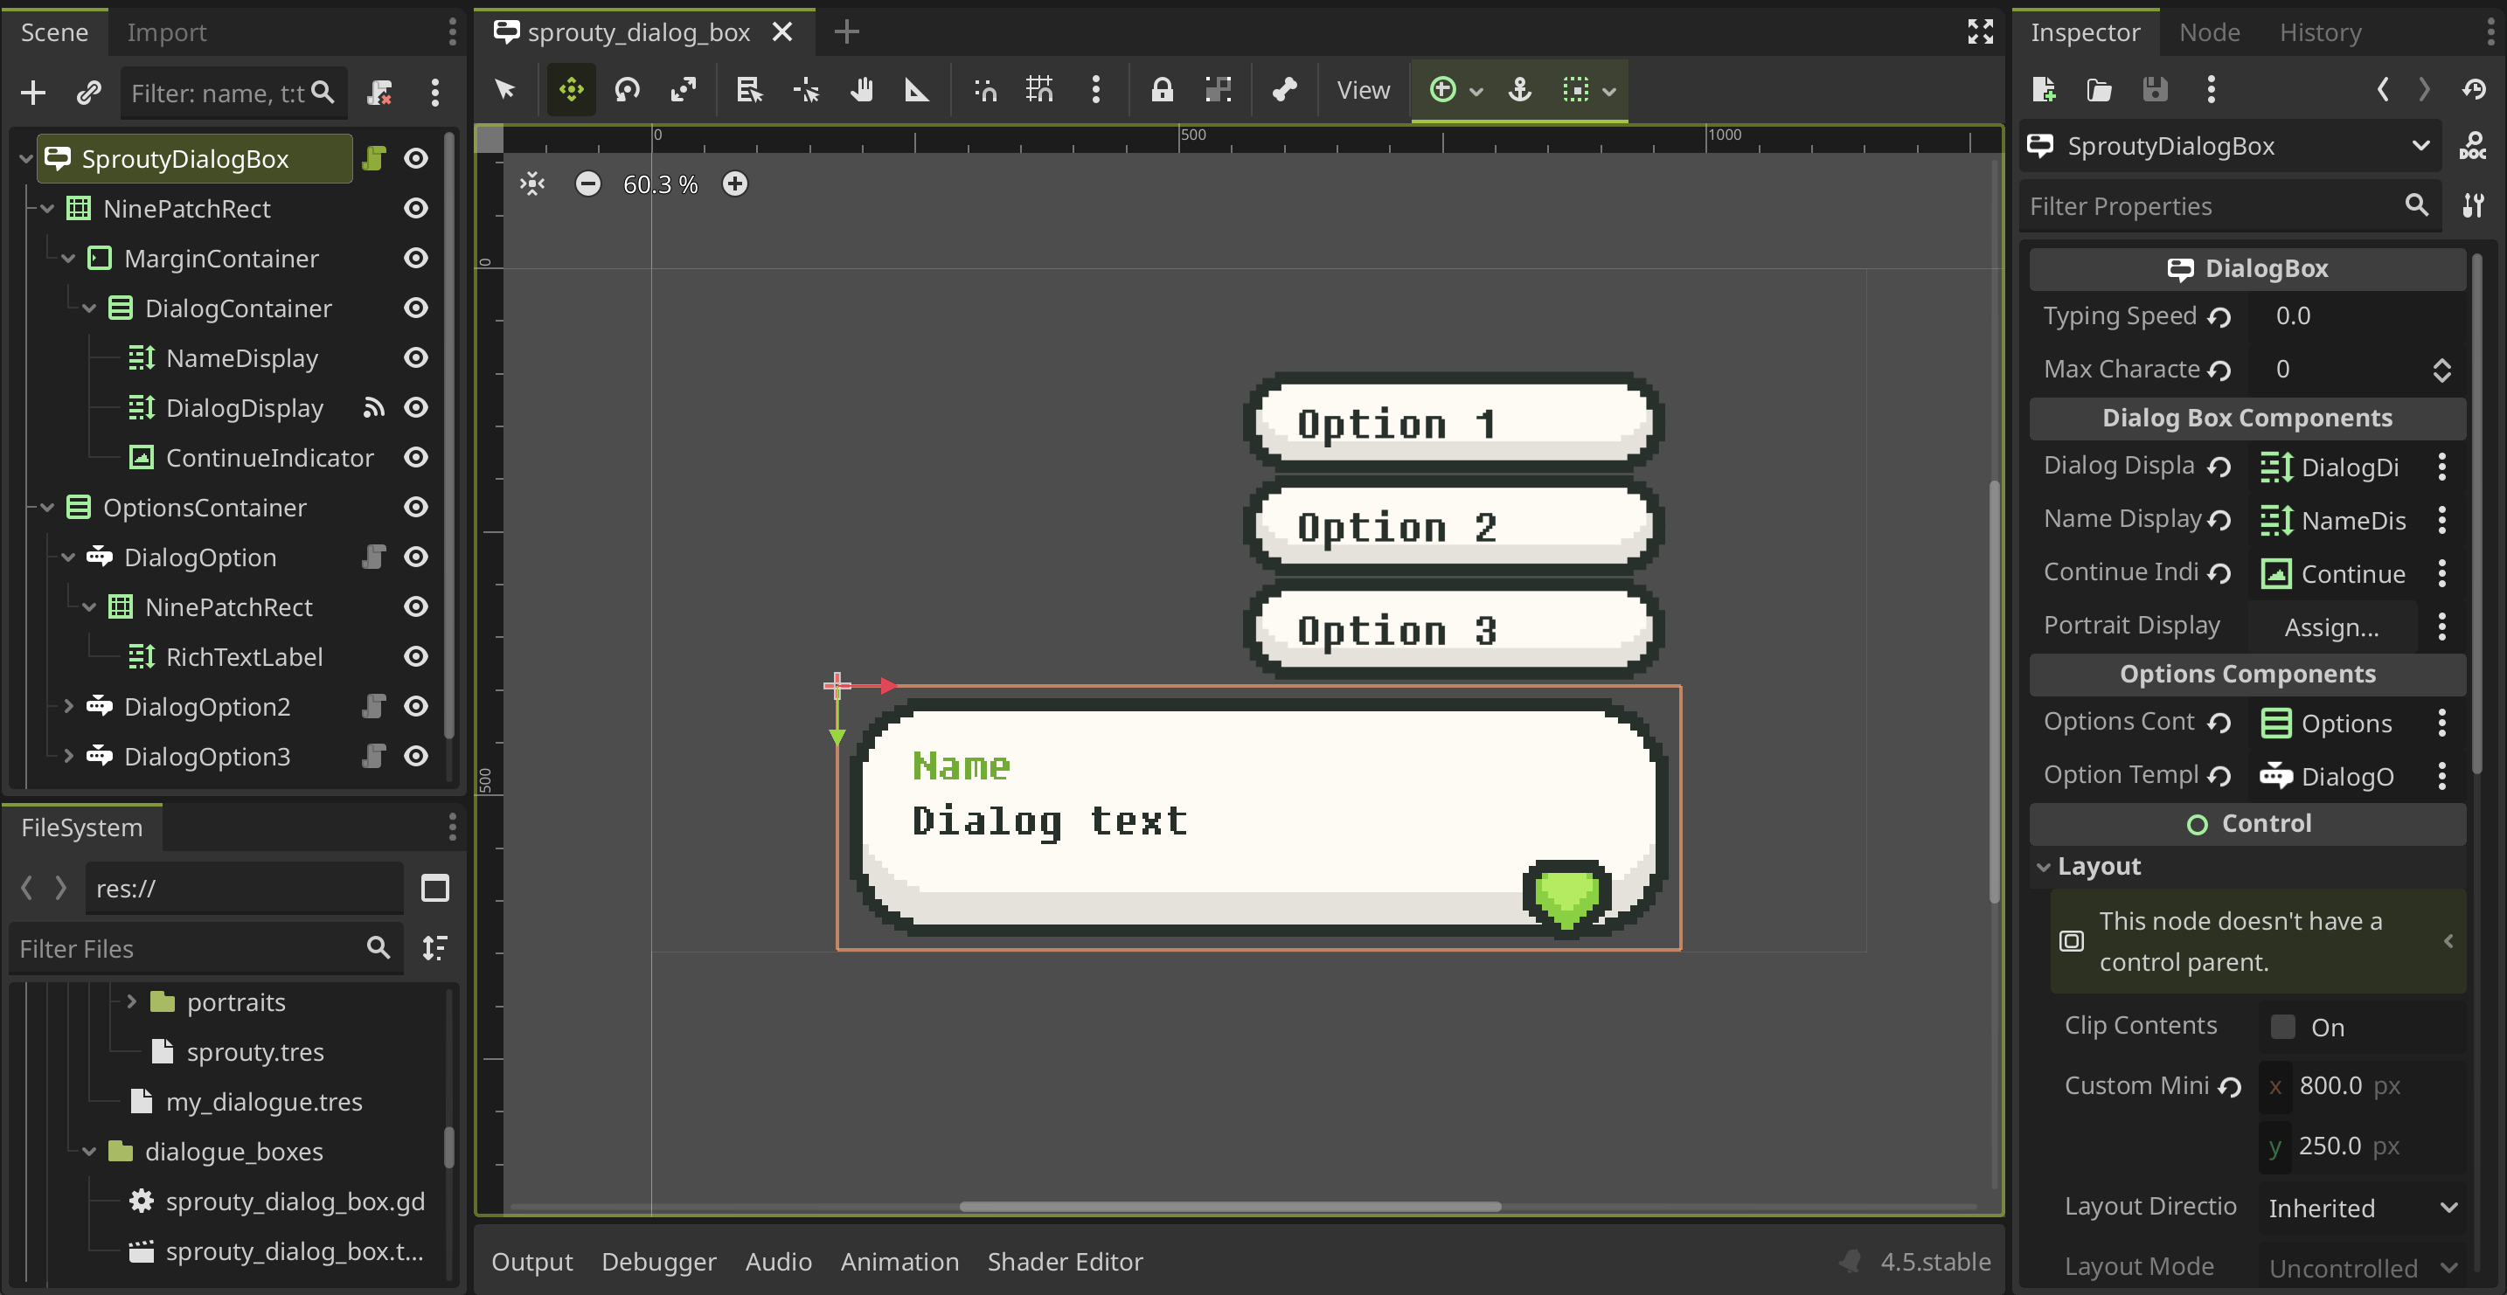Open the script attached to SproutyDialogBox
The height and width of the screenshot is (1295, 2507).
click(x=374, y=158)
